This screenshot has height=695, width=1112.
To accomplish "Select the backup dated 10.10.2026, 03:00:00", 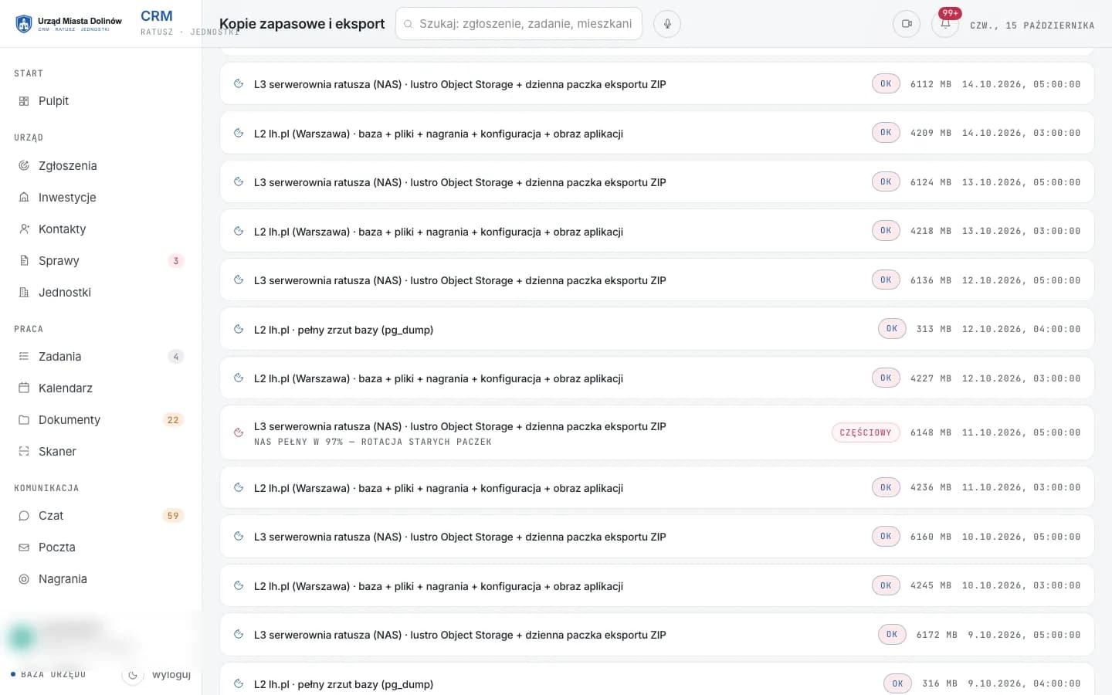I will tap(657, 585).
